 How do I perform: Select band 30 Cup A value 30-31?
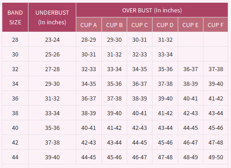coord(89,55)
